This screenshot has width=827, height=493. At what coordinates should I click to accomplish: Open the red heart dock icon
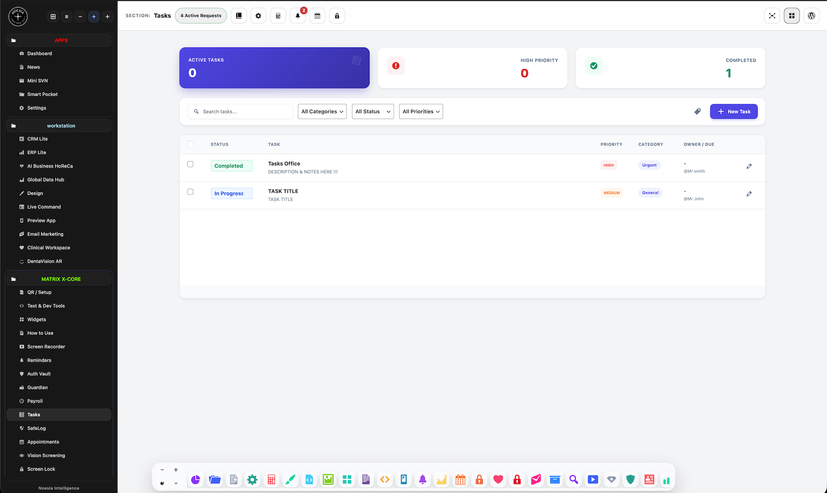coord(498,480)
